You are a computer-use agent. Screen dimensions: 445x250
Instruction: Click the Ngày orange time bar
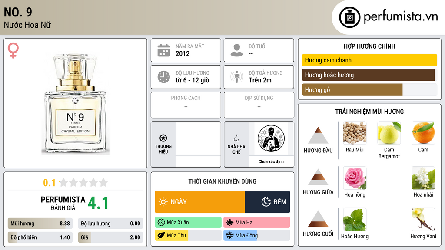(200, 202)
